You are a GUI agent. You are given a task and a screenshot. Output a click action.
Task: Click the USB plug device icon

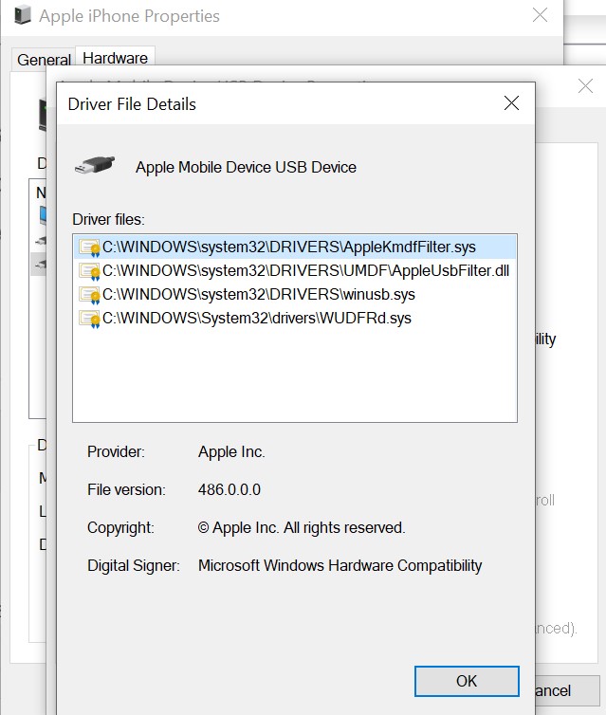[x=95, y=165]
